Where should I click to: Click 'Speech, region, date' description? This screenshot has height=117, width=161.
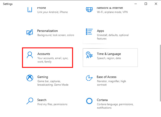click(x=109, y=58)
